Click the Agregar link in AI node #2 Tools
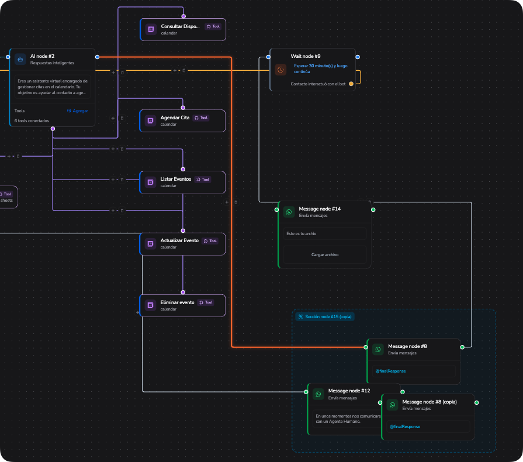 pyautogui.click(x=77, y=111)
